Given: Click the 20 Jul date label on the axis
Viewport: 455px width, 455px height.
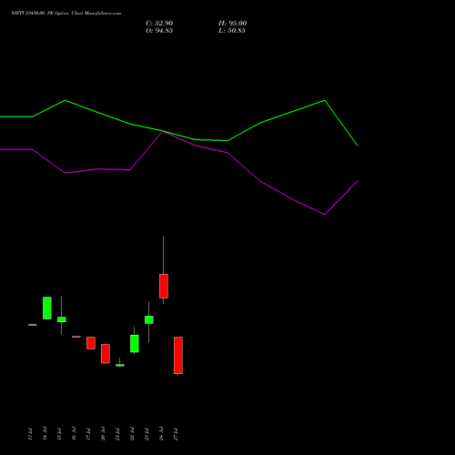Looking at the screenshot, I should coord(103,434).
